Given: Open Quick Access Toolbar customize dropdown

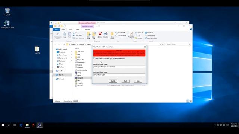Looking at the screenshot, I should point(64,26).
